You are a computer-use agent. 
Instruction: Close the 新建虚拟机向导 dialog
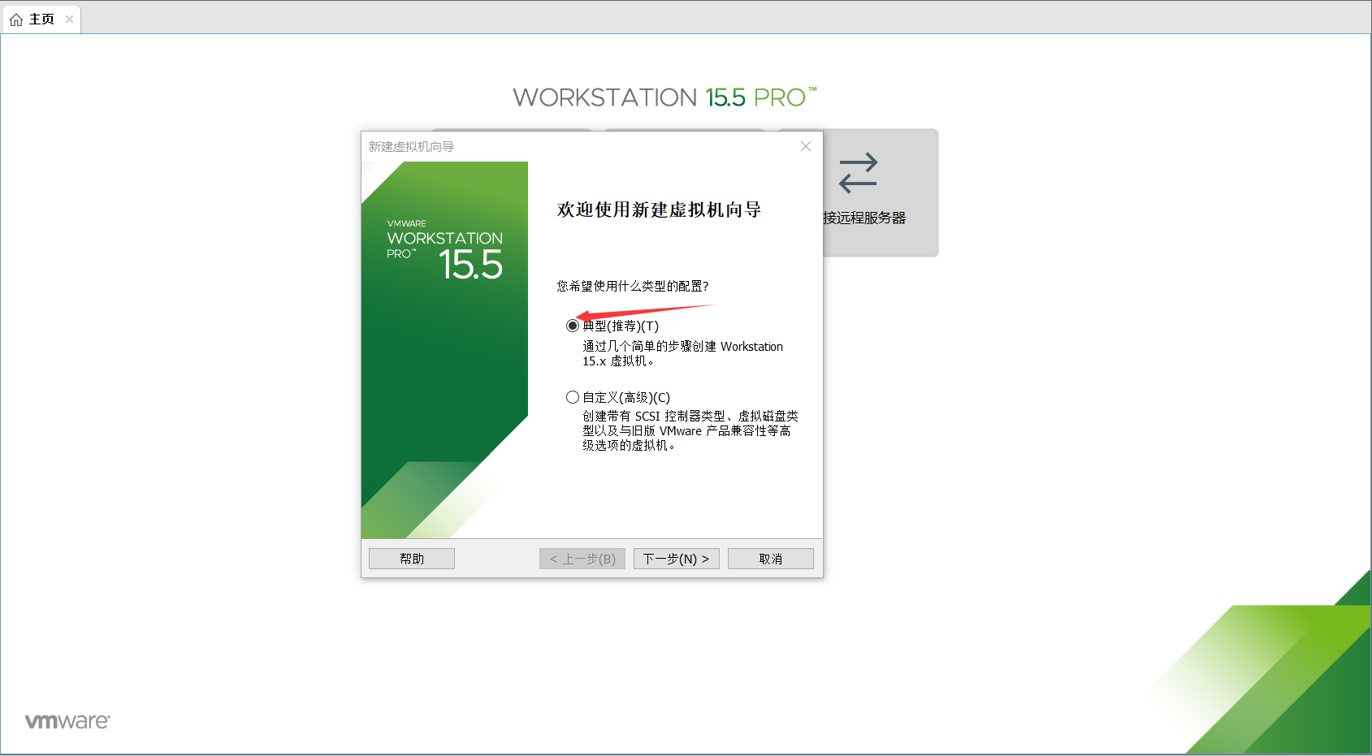point(806,146)
